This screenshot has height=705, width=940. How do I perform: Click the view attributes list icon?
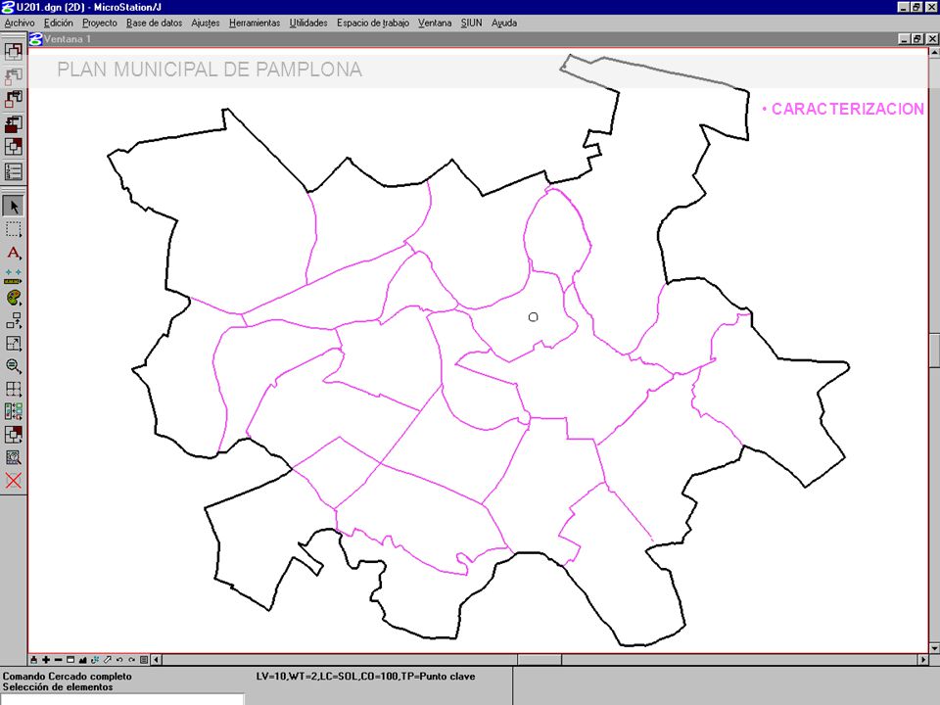click(144, 660)
